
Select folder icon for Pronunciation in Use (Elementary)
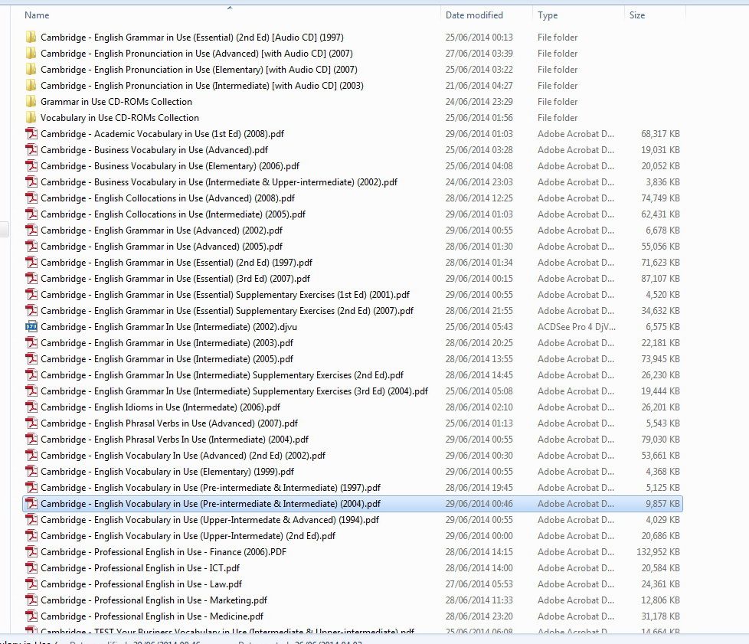click(31, 69)
